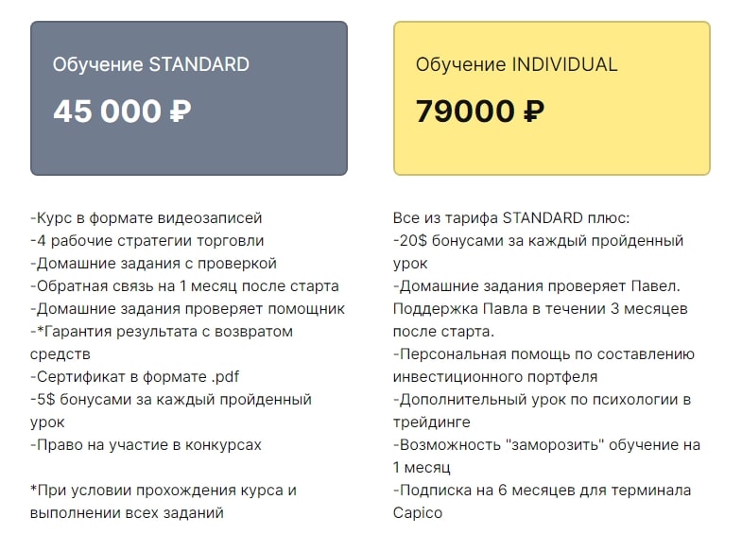Click "Подписка на 6 месяцев" line
Screen dimensions: 742x534
(542, 491)
